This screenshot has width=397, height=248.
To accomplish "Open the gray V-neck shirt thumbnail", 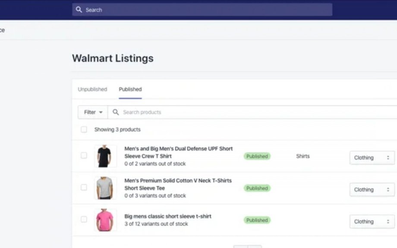I will pos(105,188).
